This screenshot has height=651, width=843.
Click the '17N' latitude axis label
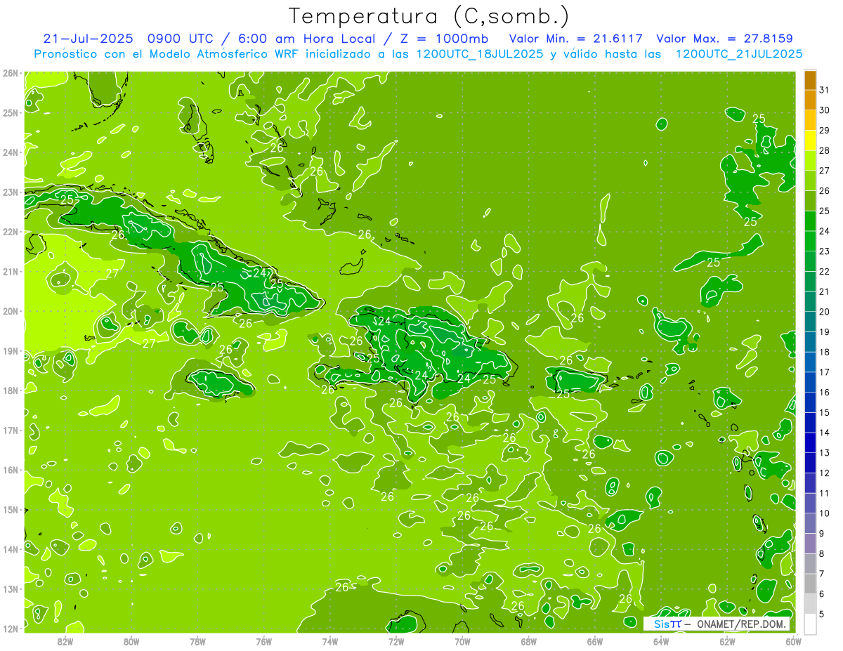11,430
